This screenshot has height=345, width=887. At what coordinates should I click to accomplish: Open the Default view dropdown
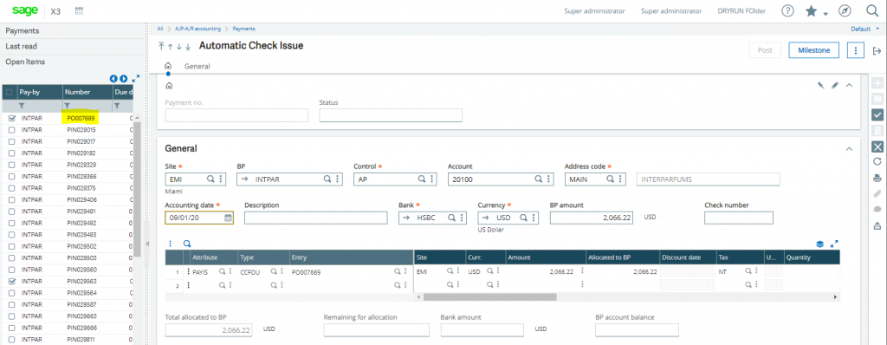tap(865, 29)
